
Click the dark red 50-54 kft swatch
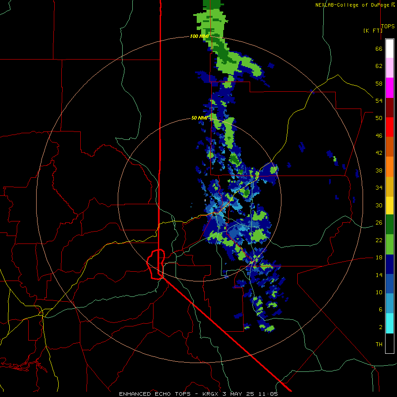(390, 107)
